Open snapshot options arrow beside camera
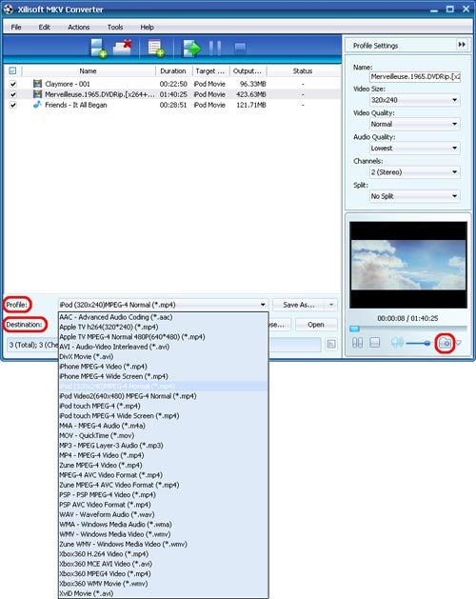Screen dimensions: 476x599 459,343
